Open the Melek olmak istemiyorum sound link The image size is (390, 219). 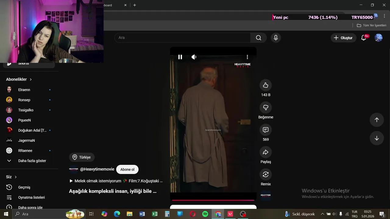click(116, 181)
